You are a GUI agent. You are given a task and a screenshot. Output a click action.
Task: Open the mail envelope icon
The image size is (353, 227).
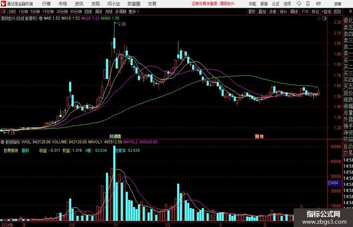pyautogui.click(x=318, y=4)
